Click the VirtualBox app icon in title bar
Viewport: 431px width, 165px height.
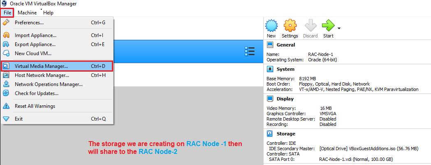point(4,4)
